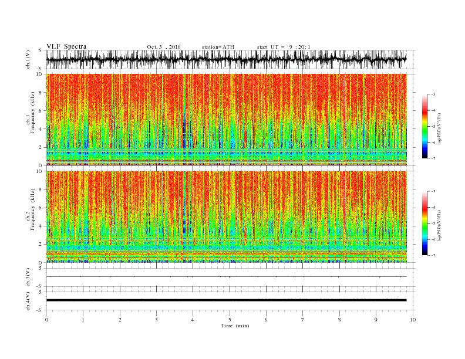Click the "ch.1(V)" axis label
The width and height of the screenshot is (465, 359).
coord(28,60)
